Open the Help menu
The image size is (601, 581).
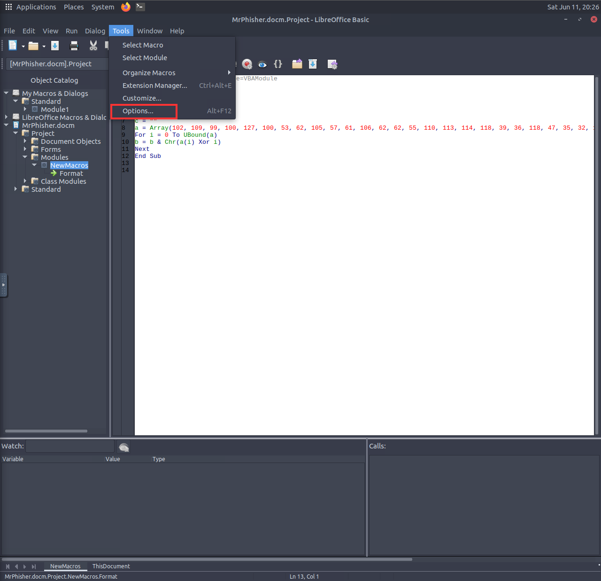tap(177, 31)
